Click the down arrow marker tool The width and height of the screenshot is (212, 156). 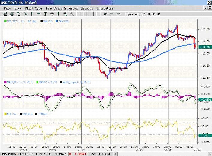coord(59,14)
